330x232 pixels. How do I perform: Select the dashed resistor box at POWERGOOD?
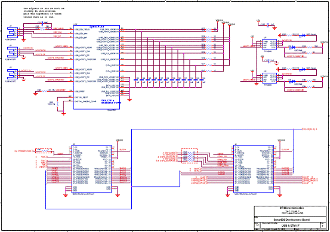[44, 150]
